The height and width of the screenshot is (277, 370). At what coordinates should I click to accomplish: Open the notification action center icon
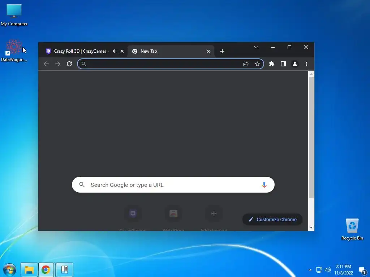click(x=362, y=270)
